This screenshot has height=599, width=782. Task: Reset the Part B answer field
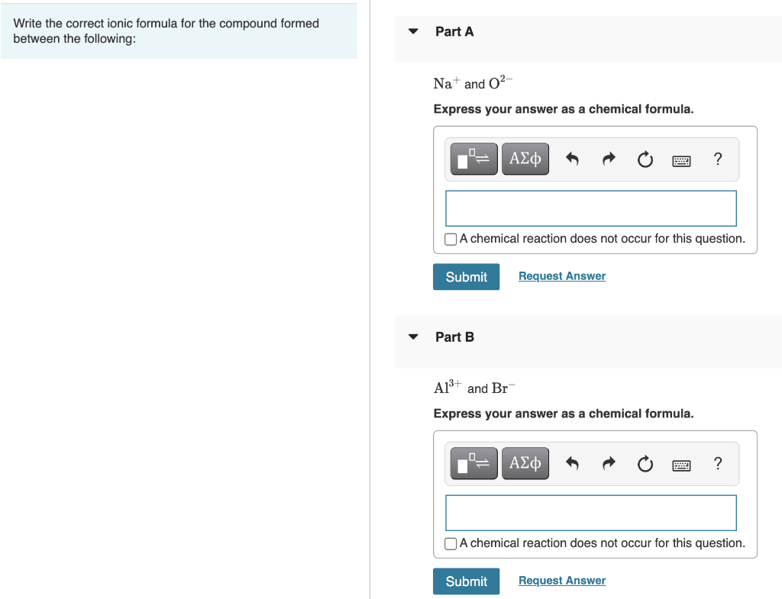pos(645,463)
